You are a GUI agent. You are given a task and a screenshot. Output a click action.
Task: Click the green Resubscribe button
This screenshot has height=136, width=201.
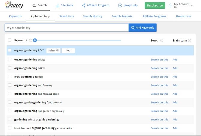point(155,5)
